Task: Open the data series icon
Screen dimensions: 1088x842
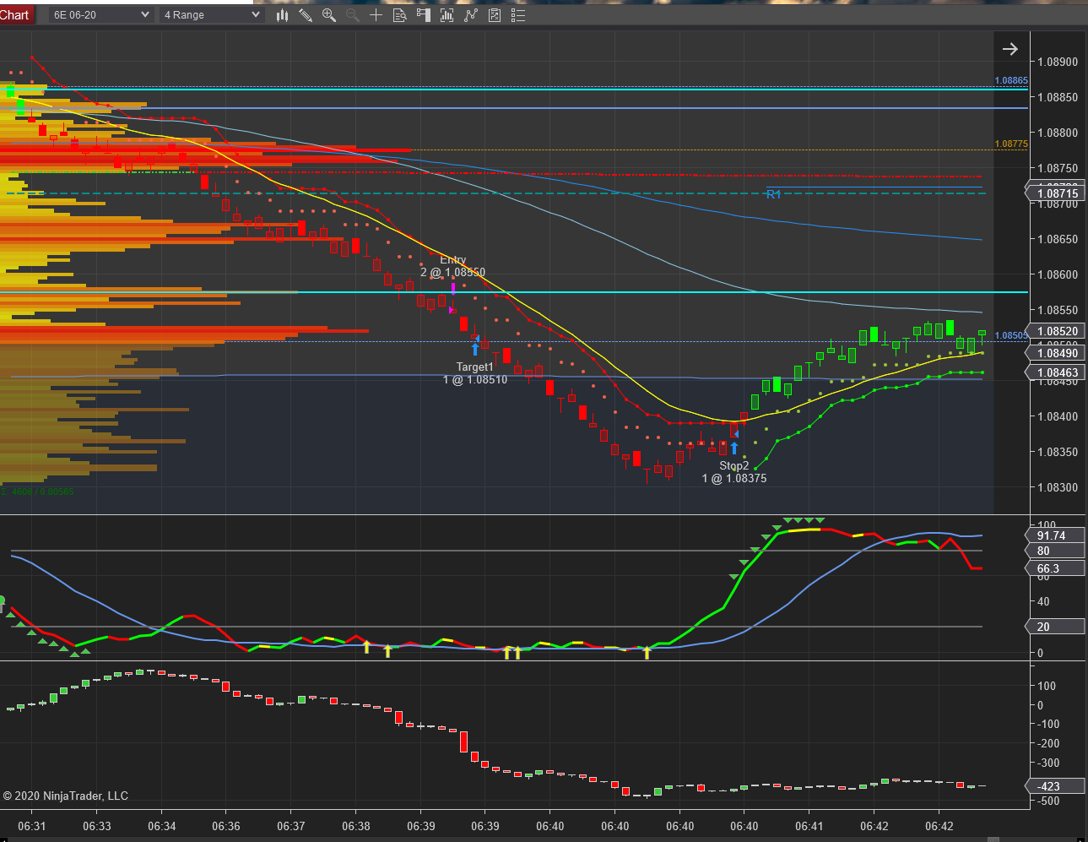Action: (447, 15)
